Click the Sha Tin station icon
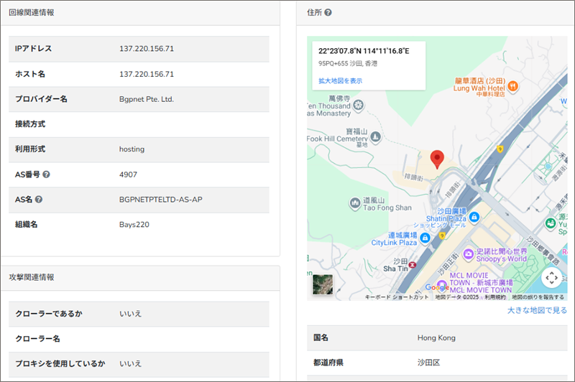Screen dimensions: 575x382 [411, 265]
